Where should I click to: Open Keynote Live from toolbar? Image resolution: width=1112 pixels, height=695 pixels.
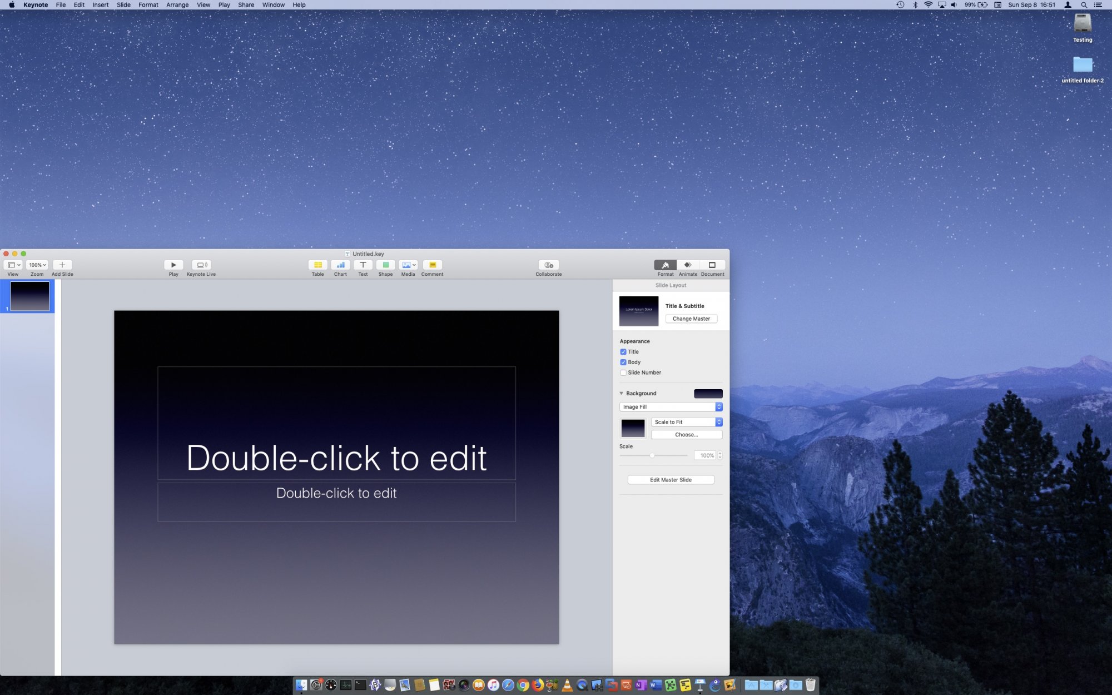pyautogui.click(x=201, y=265)
